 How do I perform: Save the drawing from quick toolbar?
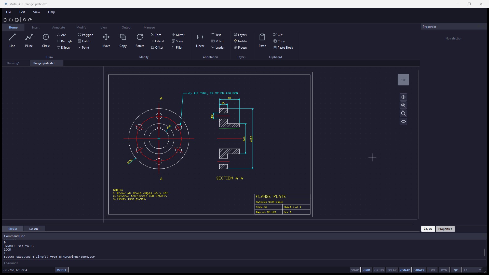17,20
